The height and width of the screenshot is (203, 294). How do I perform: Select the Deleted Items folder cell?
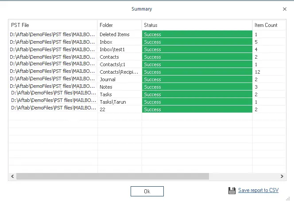point(120,34)
